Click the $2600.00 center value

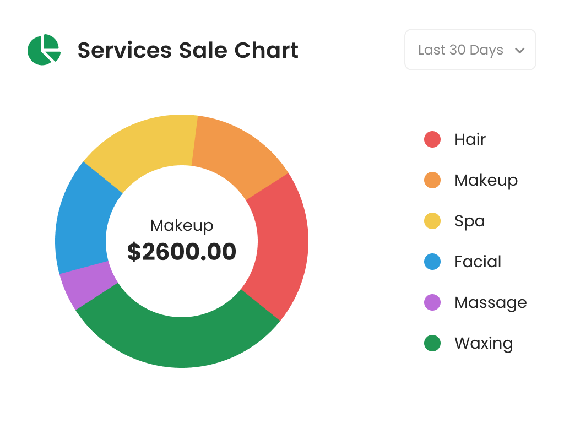pyautogui.click(x=182, y=251)
